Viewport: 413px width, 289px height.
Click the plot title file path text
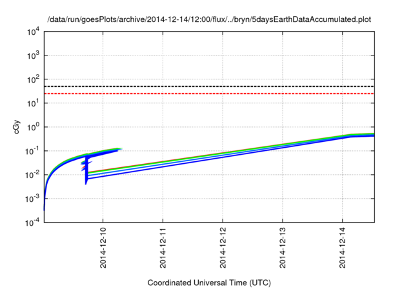209,19
